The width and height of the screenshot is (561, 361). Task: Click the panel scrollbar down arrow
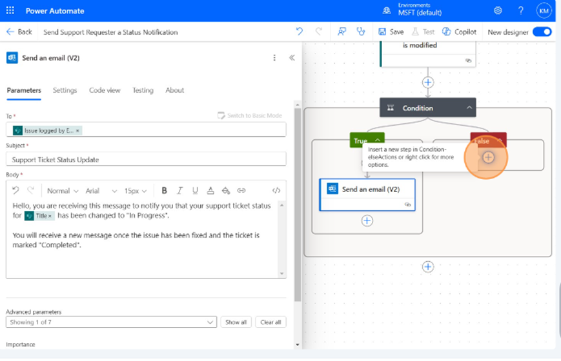pos(298,345)
